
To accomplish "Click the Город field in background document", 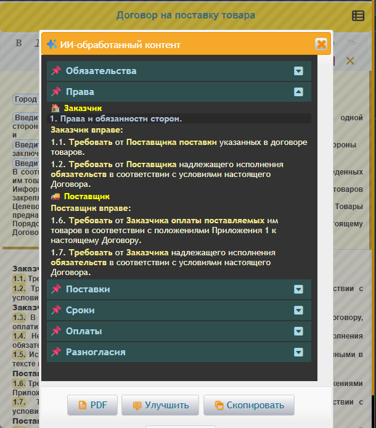I will click(26, 99).
